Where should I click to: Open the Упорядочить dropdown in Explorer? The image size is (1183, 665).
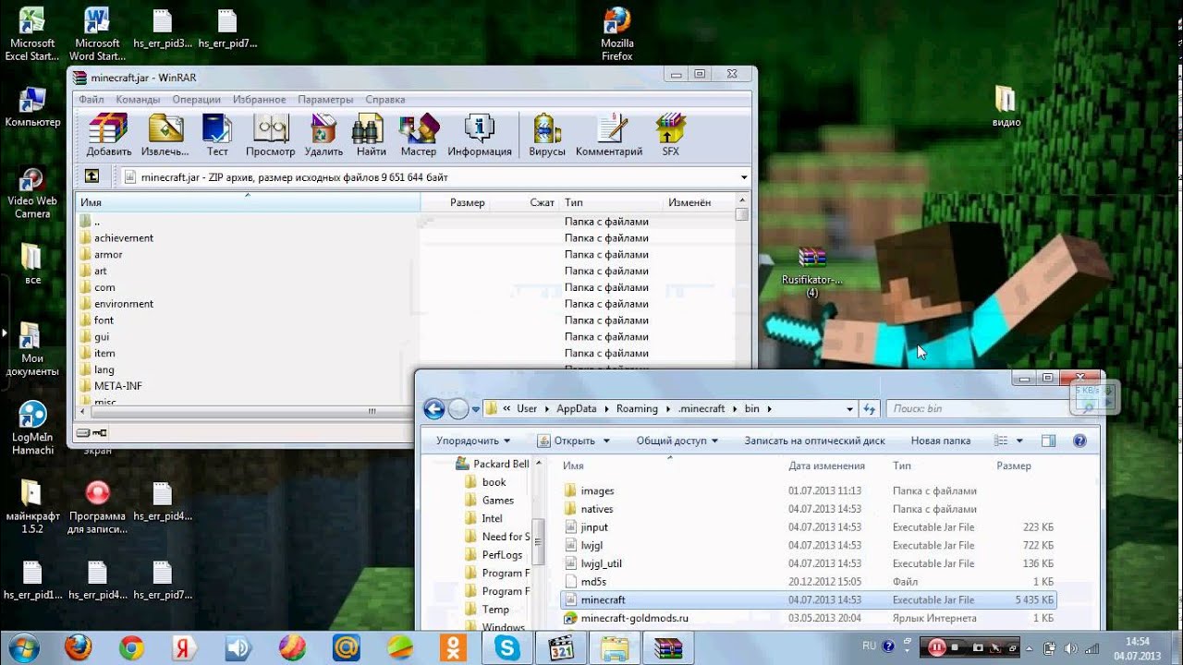click(x=473, y=441)
